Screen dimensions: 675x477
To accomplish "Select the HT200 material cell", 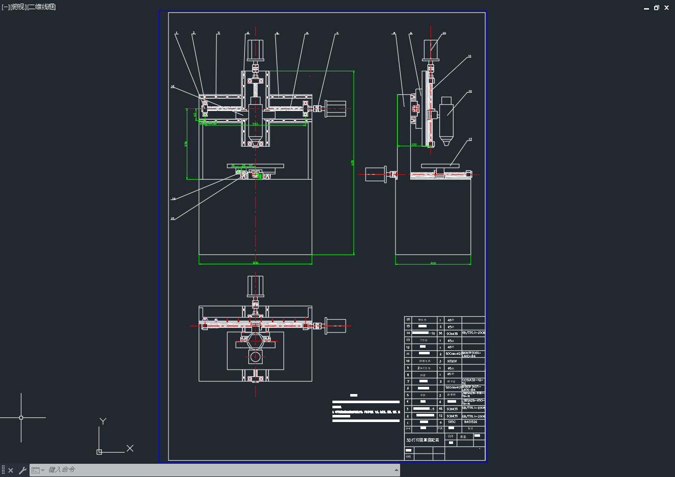I will 452,361.
